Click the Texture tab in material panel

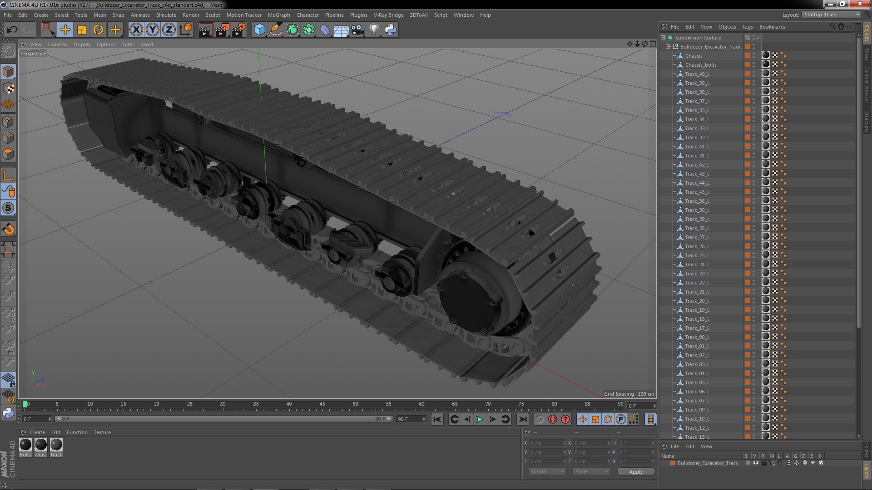coord(102,432)
